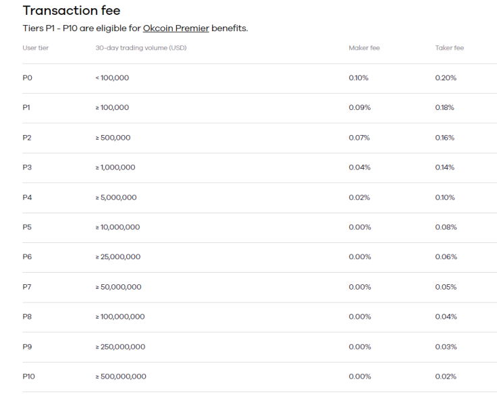Click the 30-day trading volume column header
This screenshot has height=405, width=497.
pyautogui.click(x=141, y=48)
